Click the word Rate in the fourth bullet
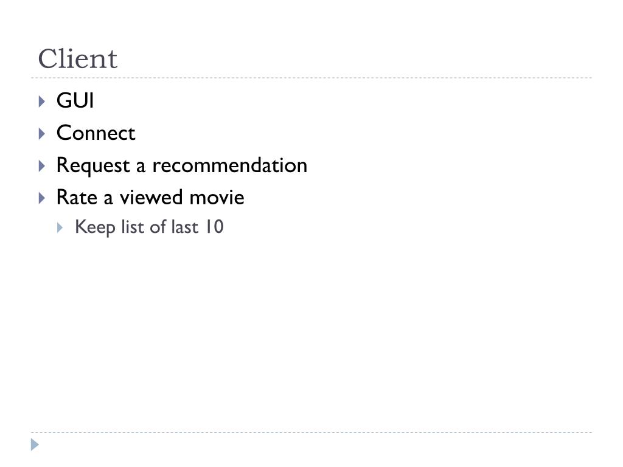Viewport: 623px width, 467px height. pos(77,198)
